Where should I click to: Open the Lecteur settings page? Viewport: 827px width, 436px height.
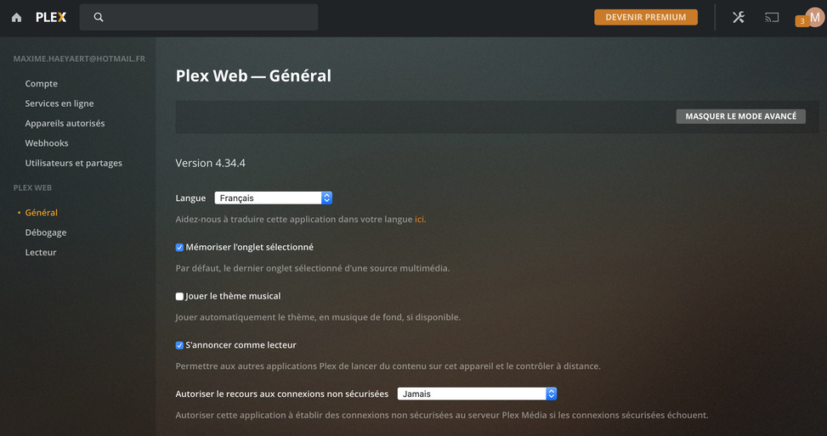pos(41,252)
